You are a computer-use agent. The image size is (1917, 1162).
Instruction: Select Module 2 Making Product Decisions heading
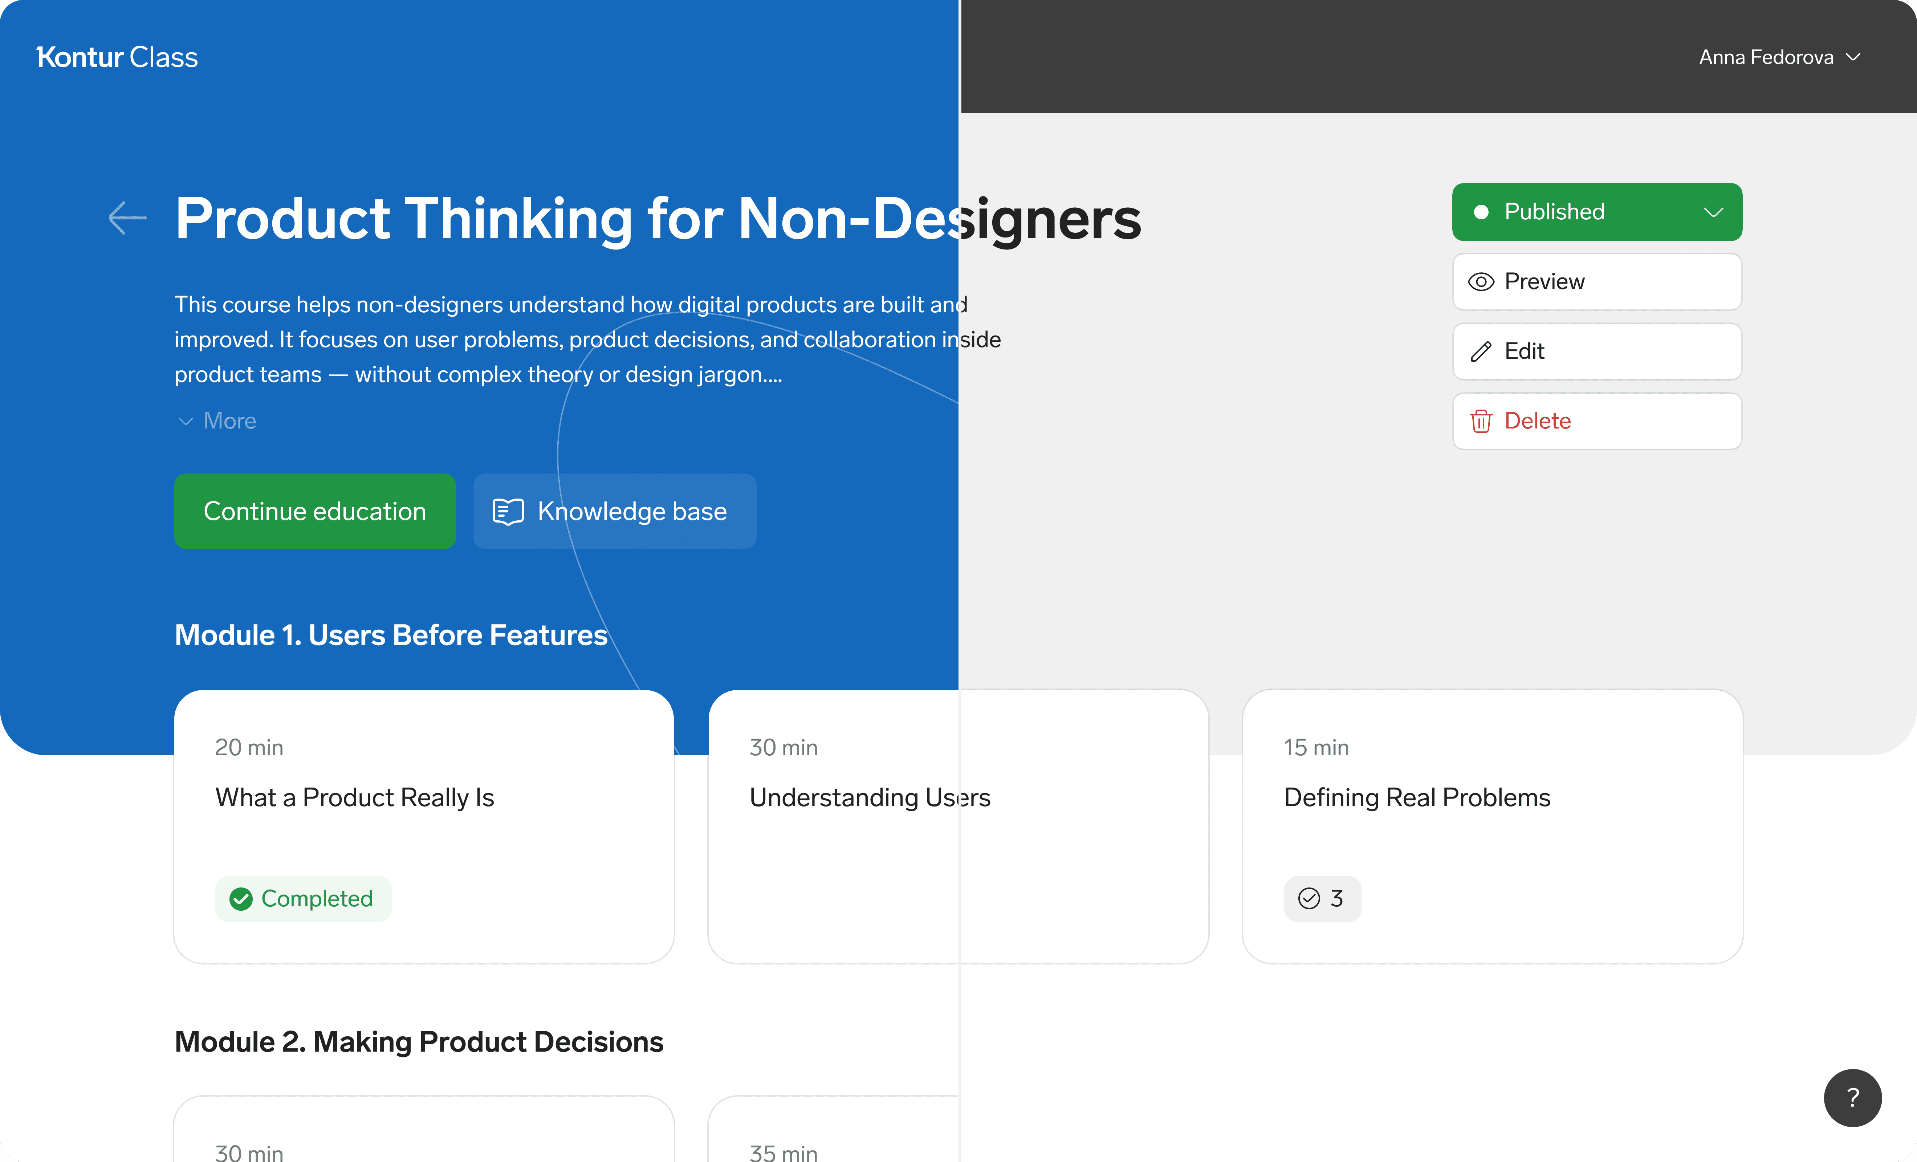pos(419,1041)
